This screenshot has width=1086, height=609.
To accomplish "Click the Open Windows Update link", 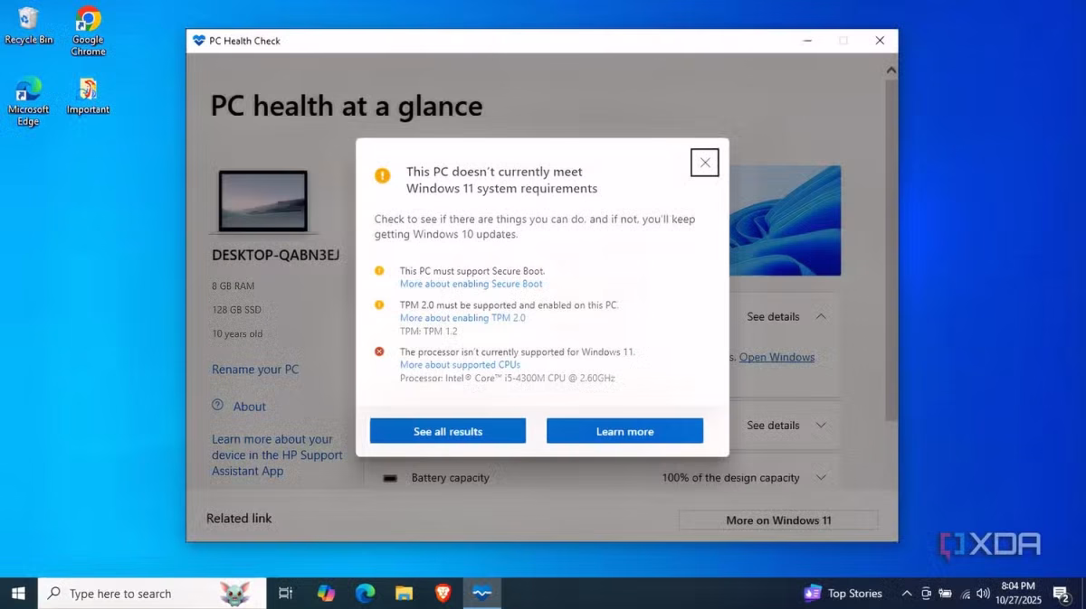I will tap(776, 357).
